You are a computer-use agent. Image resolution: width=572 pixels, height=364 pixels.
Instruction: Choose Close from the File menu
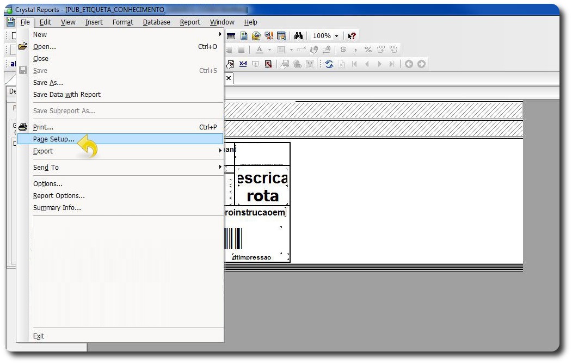120,58
